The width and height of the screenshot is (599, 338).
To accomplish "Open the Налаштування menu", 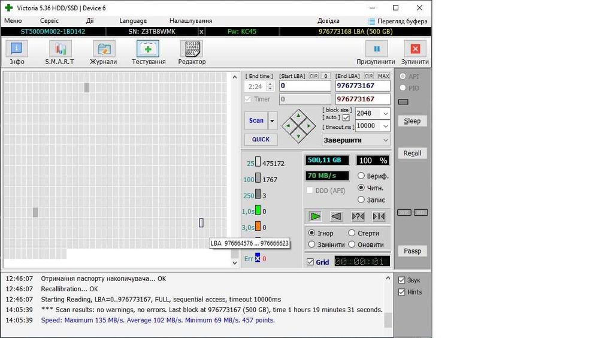I will click(x=190, y=20).
